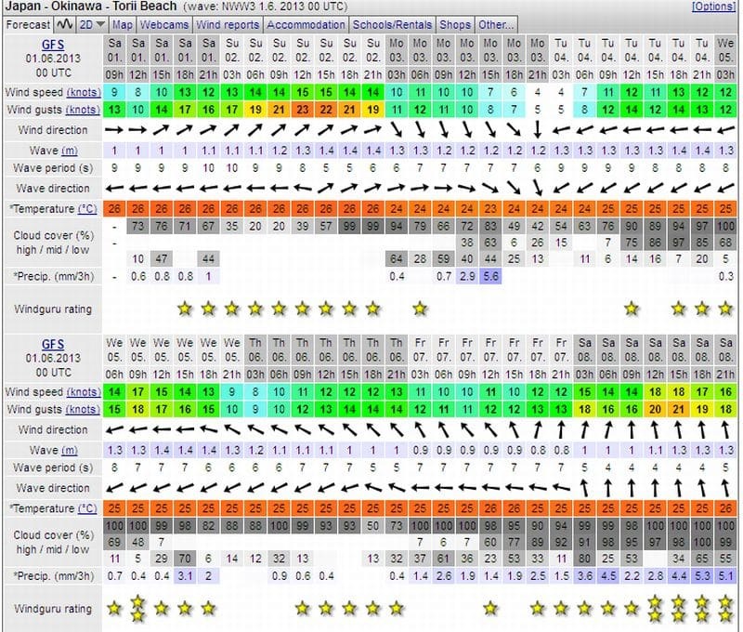This screenshot has height=632, width=743.
Task: Click the °C link beside Temperature, second table
Action: tap(87, 508)
